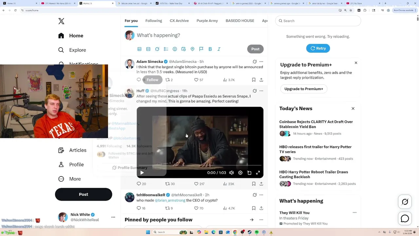Screen dimensions: 419x236
Task: Open the Home navigation item
Action: click(71, 36)
